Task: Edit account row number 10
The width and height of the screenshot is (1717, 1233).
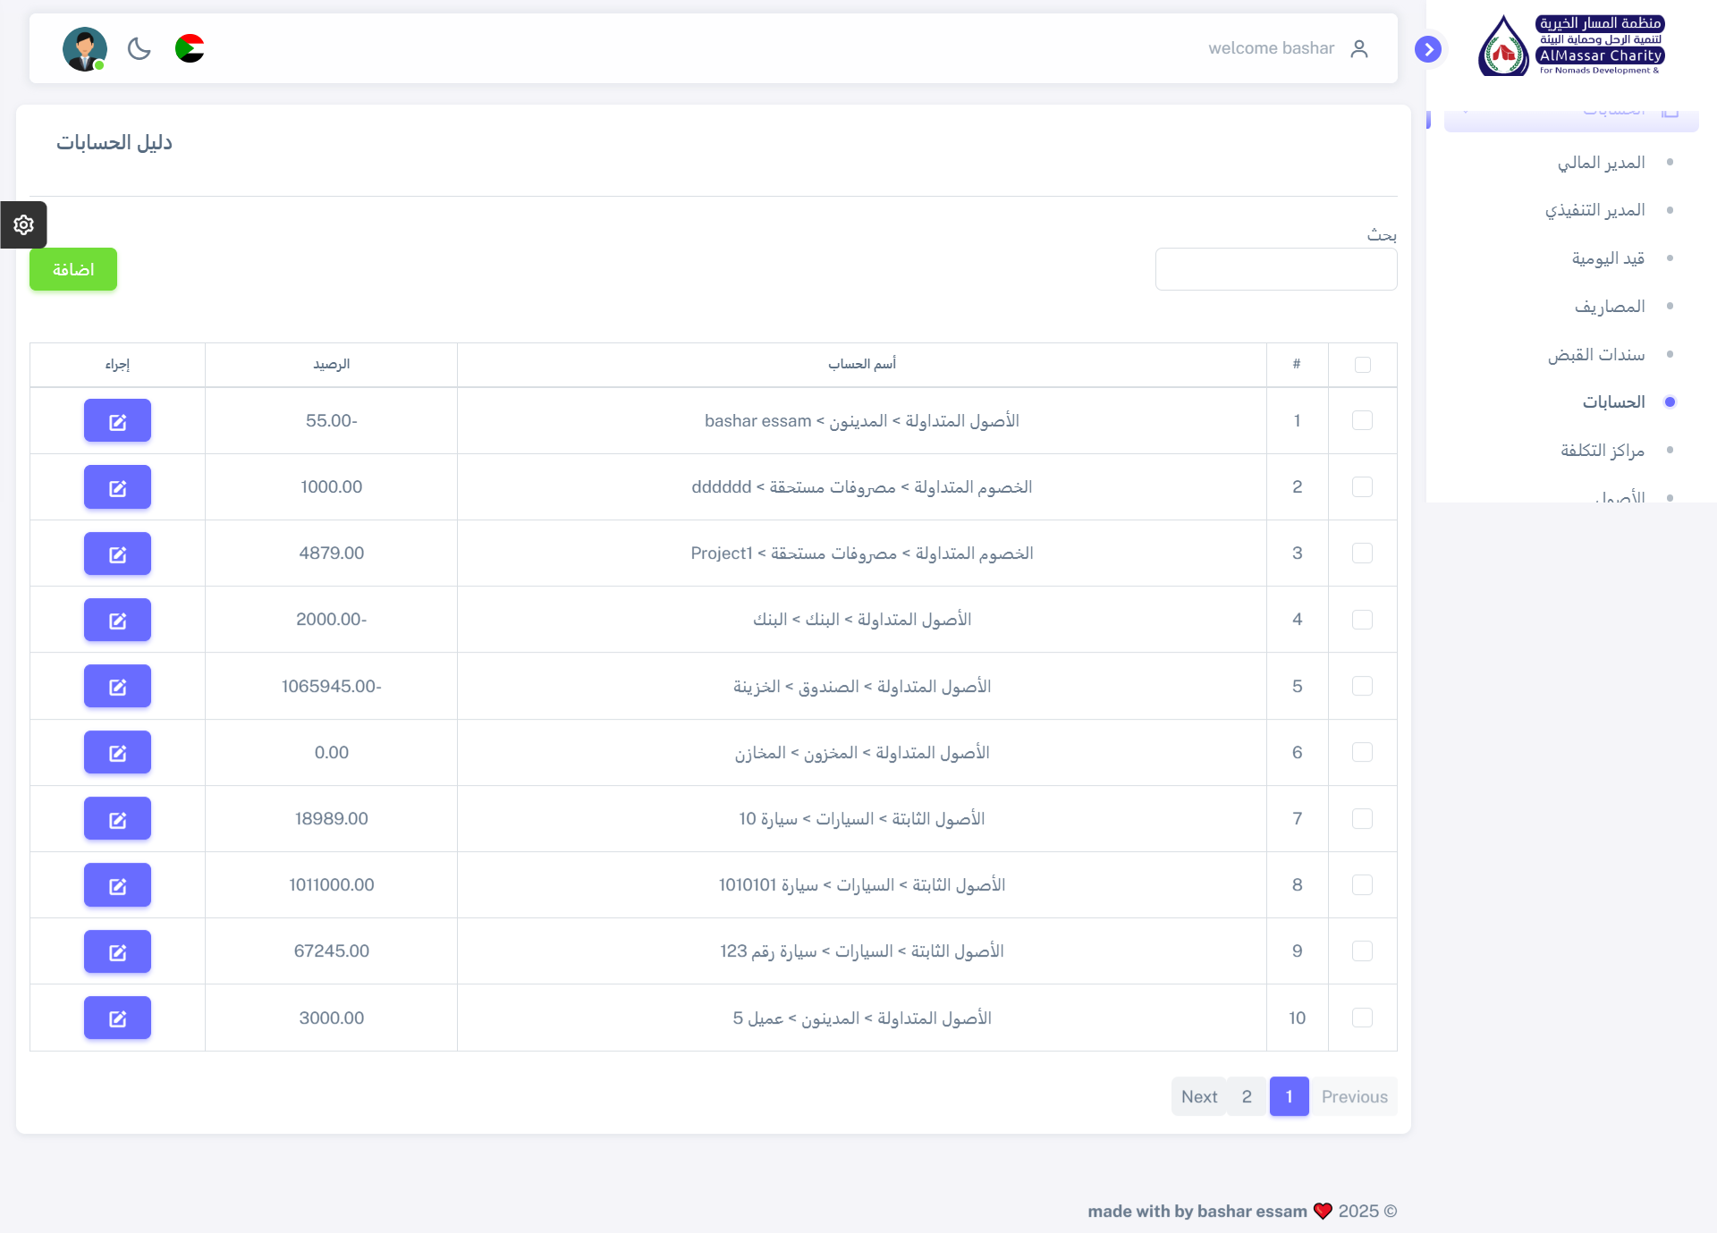Action: 117,1018
